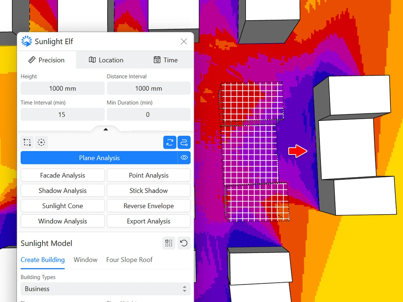Click the reset arrow icon beside Sunlight Model
This screenshot has width=403, height=302.
pyautogui.click(x=184, y=243)
